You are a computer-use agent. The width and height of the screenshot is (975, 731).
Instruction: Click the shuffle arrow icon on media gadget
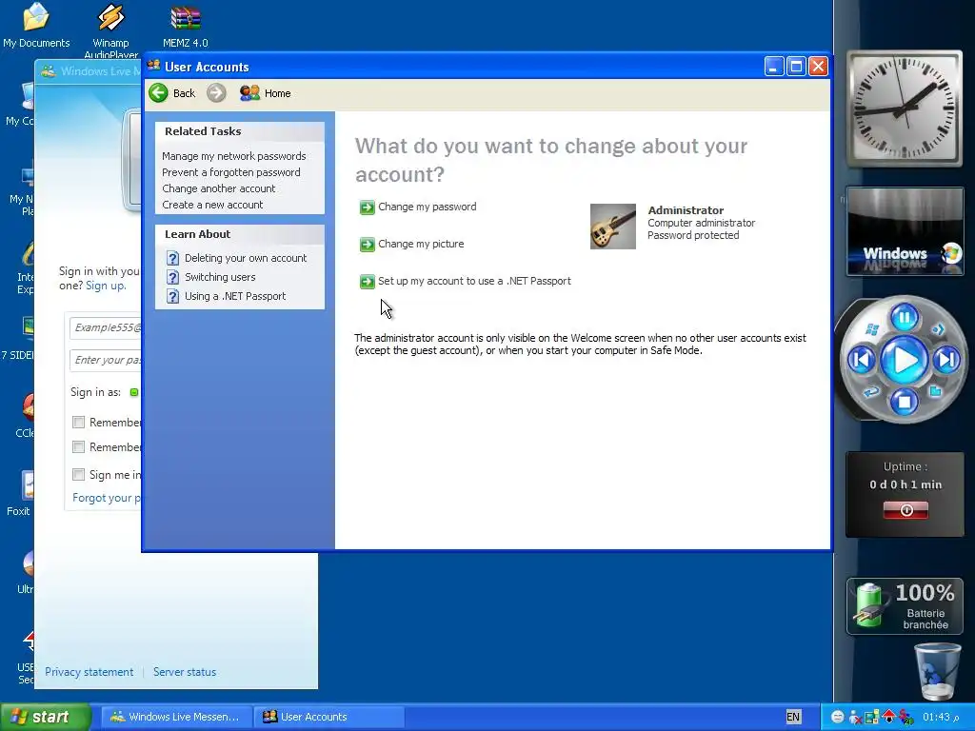(938, 328)
